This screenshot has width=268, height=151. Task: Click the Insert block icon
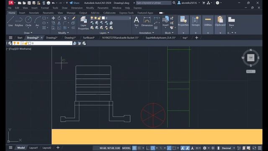click(165, 21)
